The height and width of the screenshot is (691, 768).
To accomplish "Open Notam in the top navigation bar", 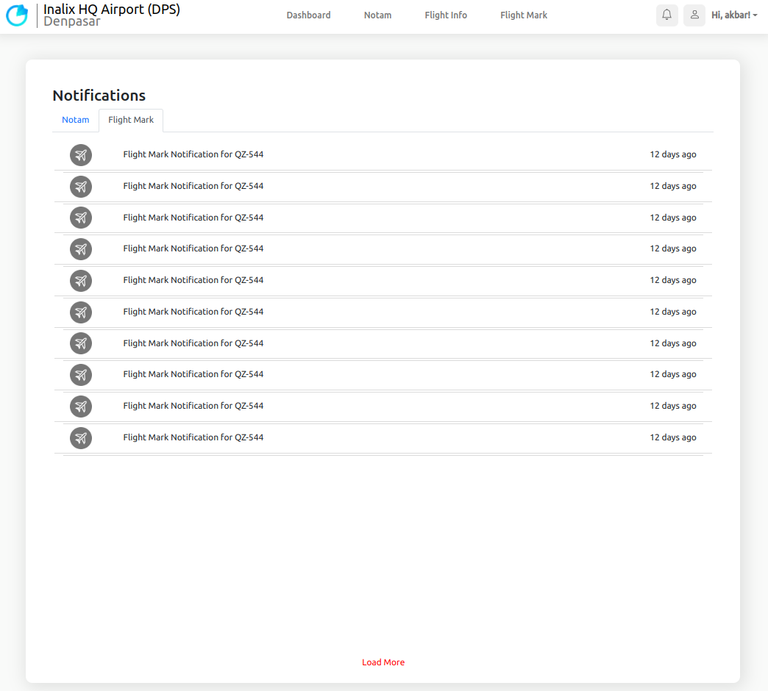I will pos(377,15).
